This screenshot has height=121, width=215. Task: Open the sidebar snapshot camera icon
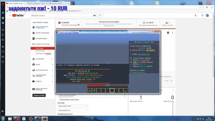click(3, 40)
